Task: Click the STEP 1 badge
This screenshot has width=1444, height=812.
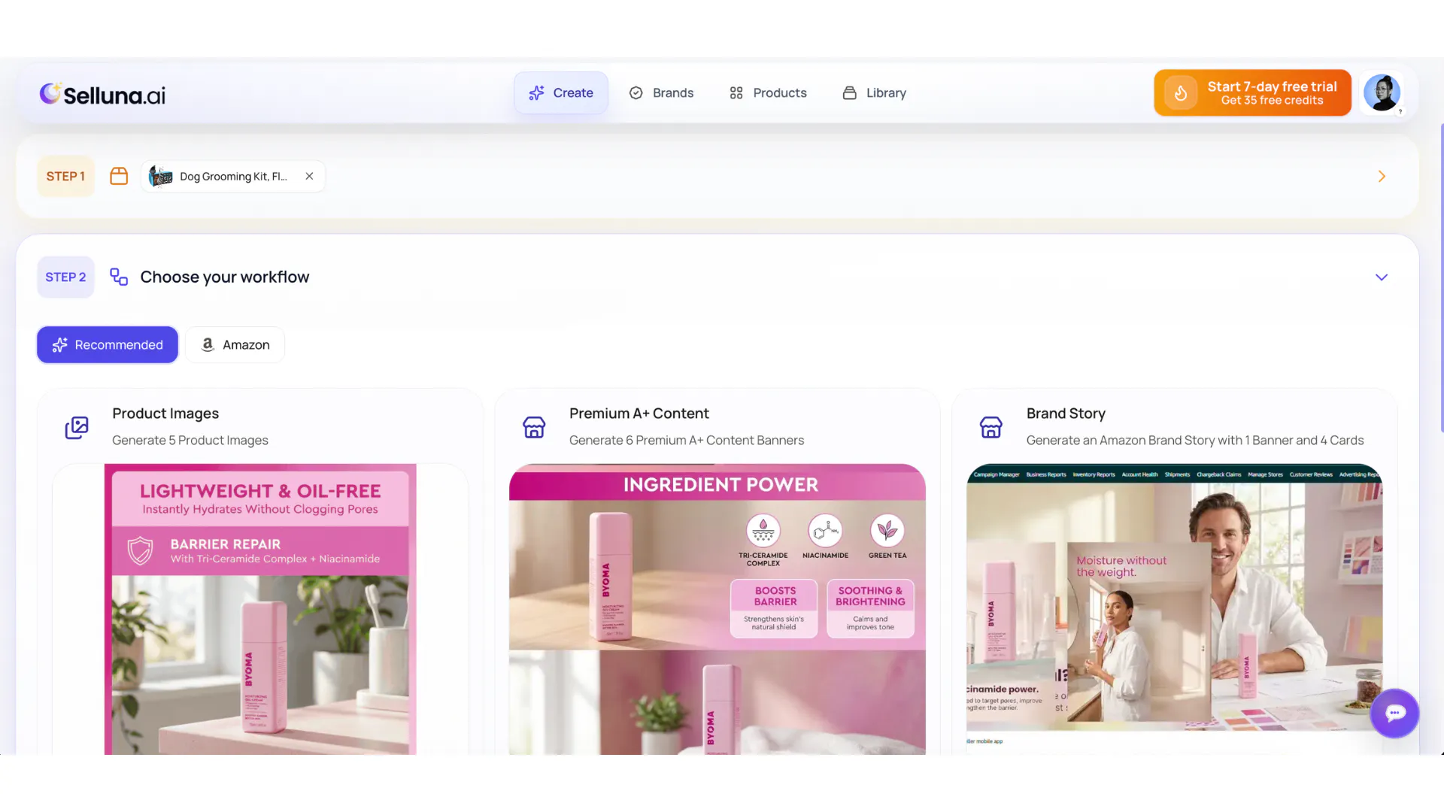Action: (65, 177)
